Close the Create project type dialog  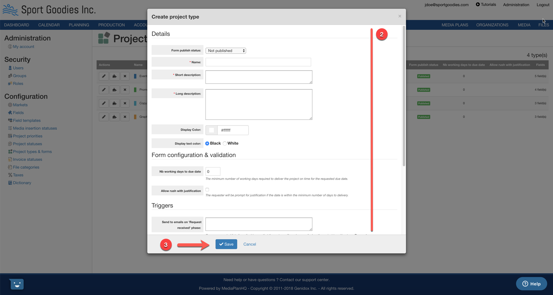coord(400,16)
